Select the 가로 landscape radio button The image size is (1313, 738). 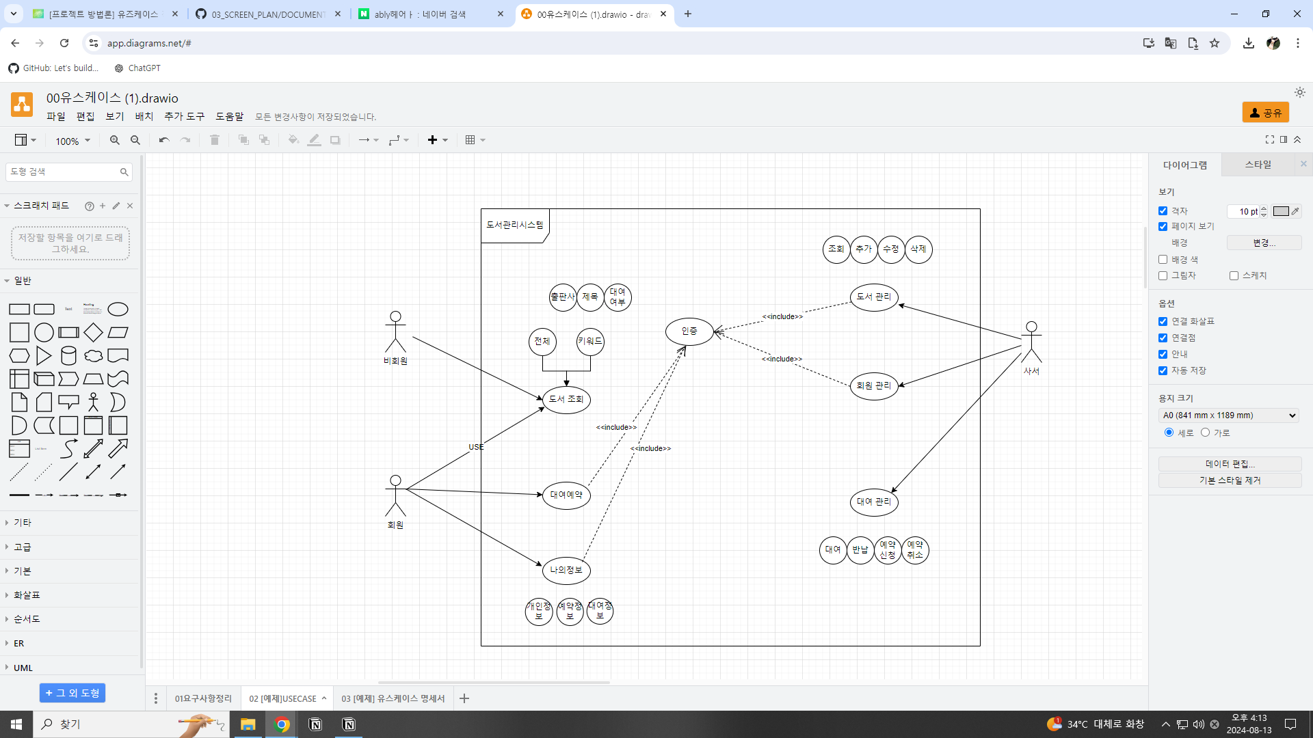[x=1205, y=433]
